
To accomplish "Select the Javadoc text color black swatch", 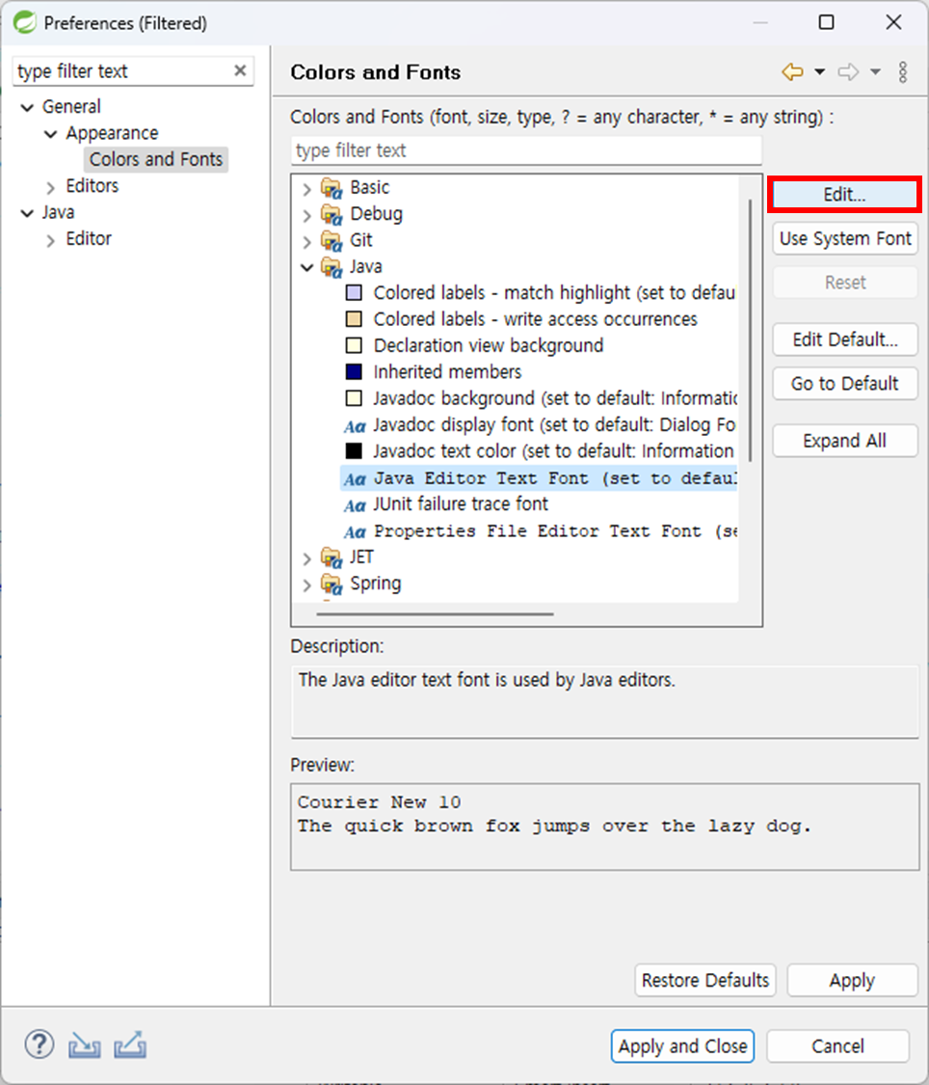I will tap(354, 451).
